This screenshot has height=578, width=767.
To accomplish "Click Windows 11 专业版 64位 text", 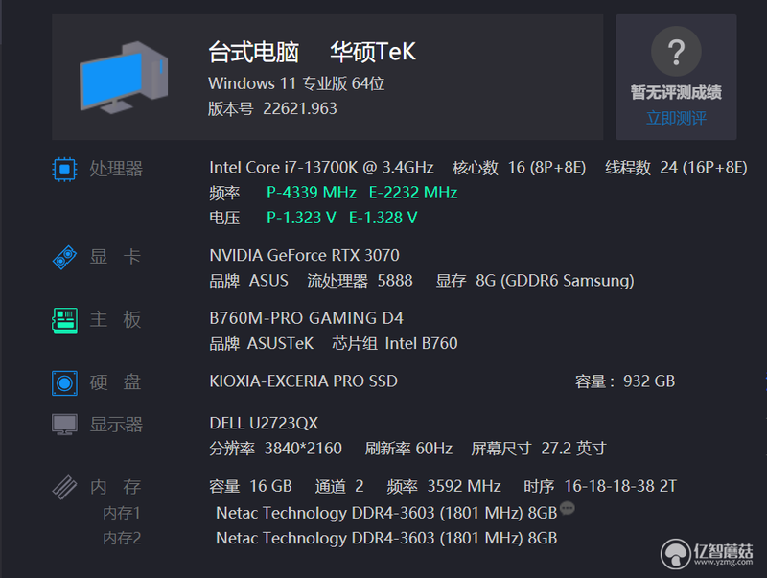I will (296, 83).
